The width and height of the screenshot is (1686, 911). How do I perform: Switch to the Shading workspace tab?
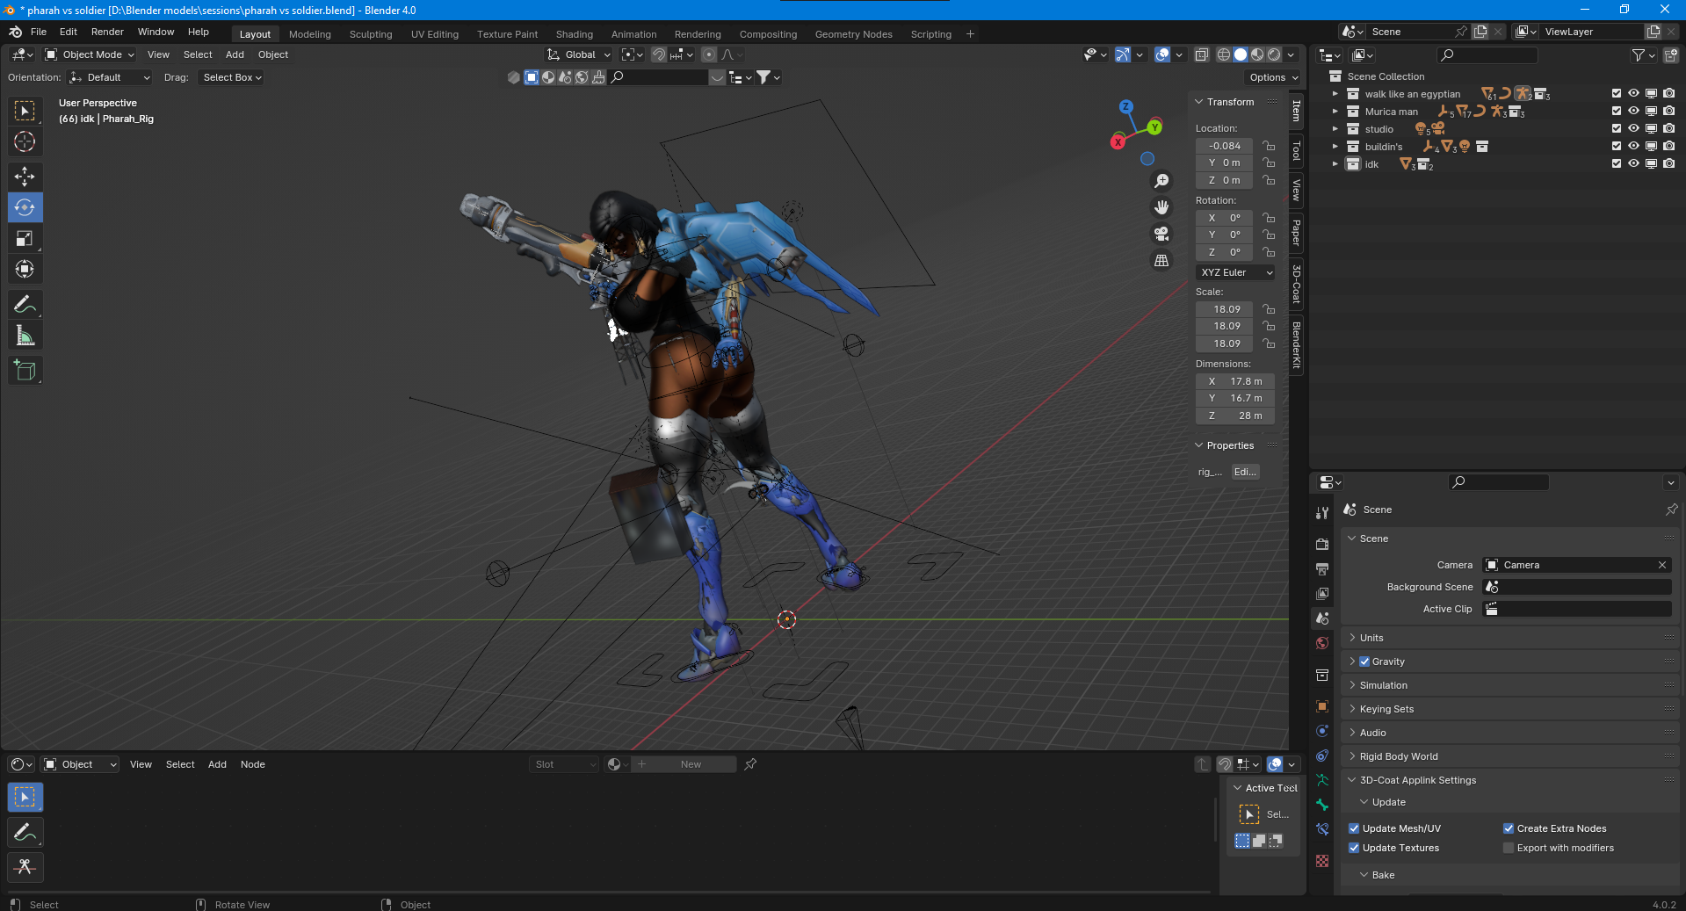(x=575, y=34)
